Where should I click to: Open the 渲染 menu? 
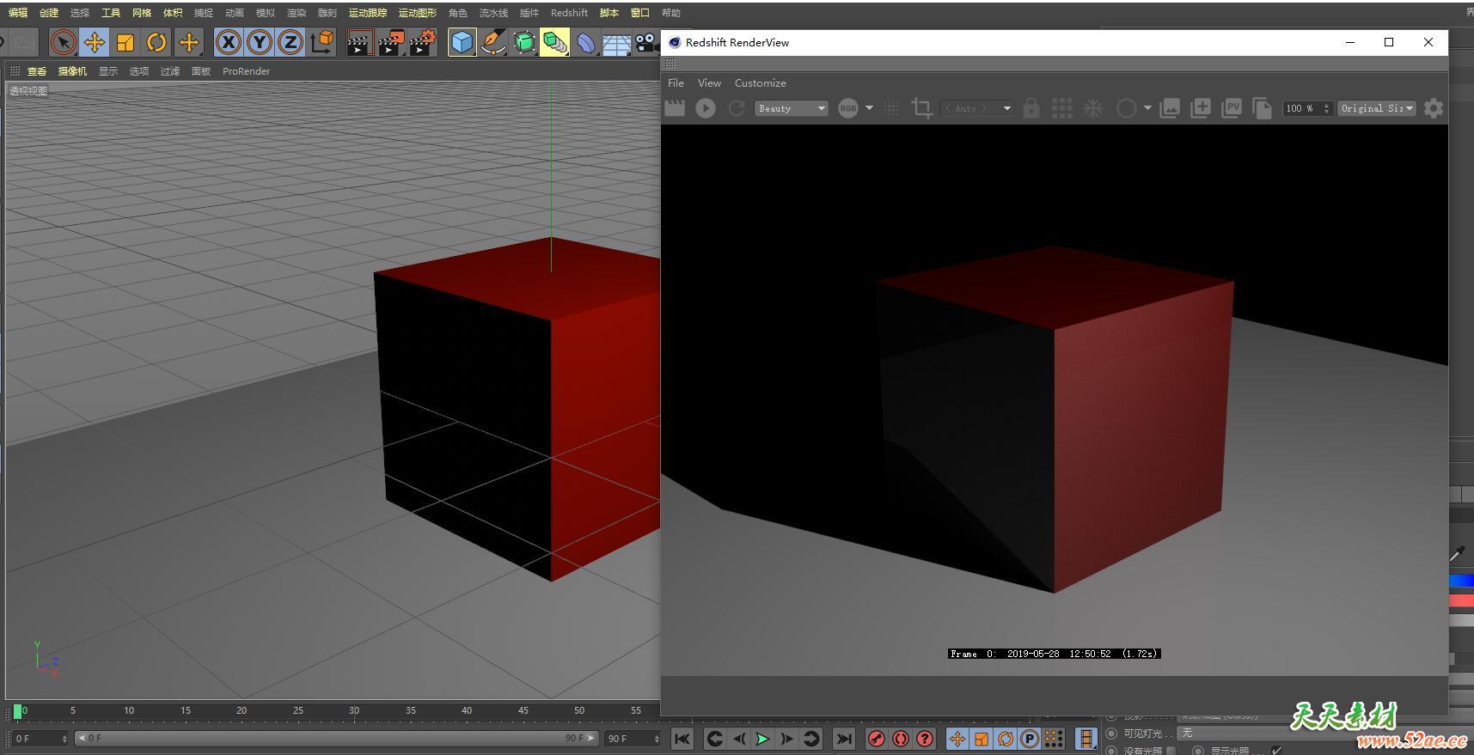(297, 13)
